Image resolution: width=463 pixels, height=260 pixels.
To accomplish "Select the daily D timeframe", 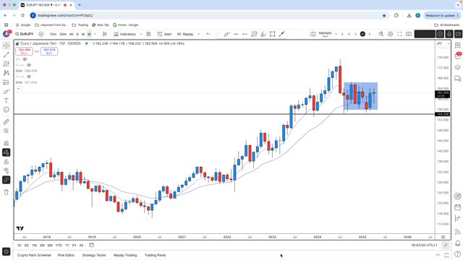I will pyautogui.click(x=77, y=34).
